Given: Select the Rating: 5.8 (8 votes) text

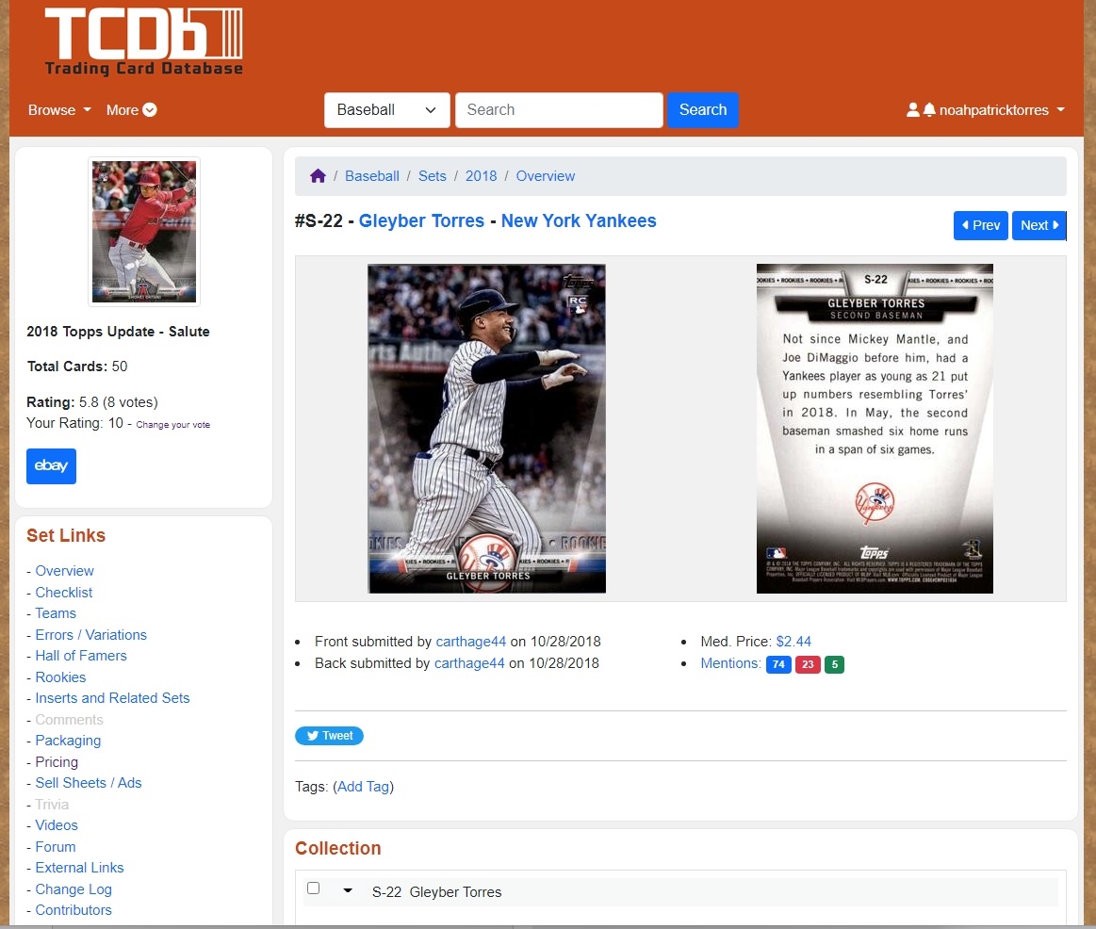Looking at the screenshot, I should coord(92,402).
